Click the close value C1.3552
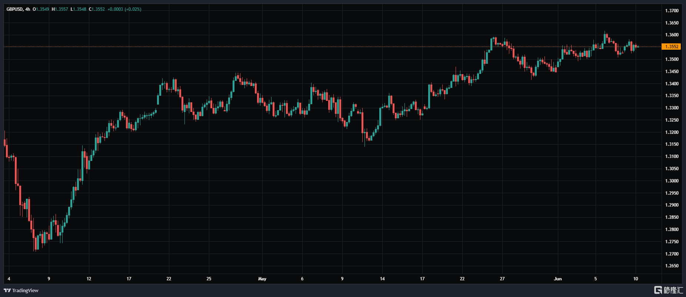 97,9
